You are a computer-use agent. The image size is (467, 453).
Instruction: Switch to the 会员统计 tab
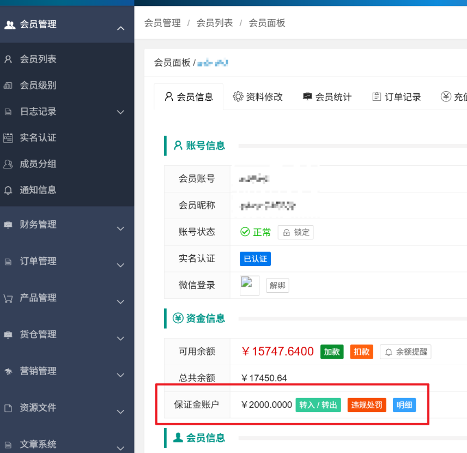pos(327,97)
